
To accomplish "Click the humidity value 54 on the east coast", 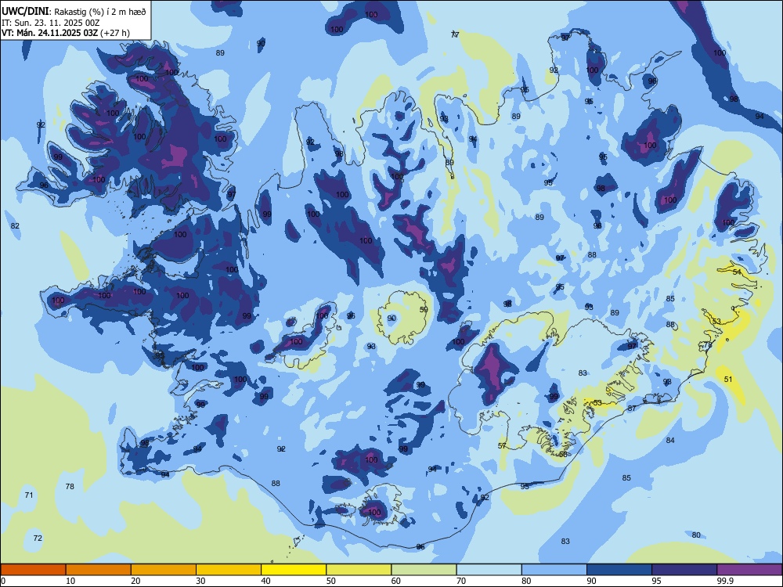I will point(737,272).
